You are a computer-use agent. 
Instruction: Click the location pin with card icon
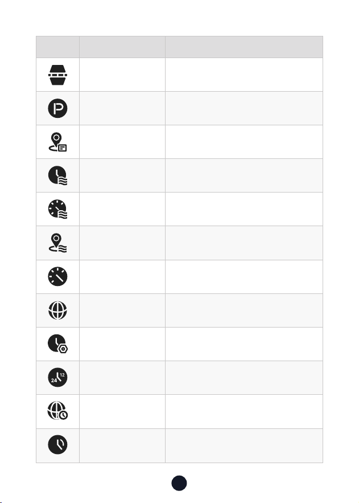click(x=57, y=142)
